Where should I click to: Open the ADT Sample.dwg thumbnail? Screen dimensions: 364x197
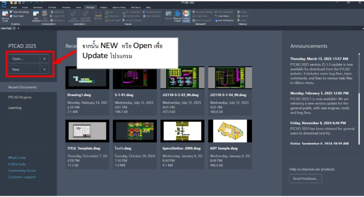pos(230,131)
